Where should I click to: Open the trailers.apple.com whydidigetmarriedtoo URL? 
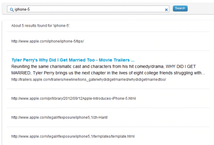[88, 79]
